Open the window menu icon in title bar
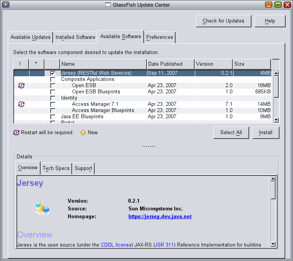 pyautogui.click(x=6, y=5)
